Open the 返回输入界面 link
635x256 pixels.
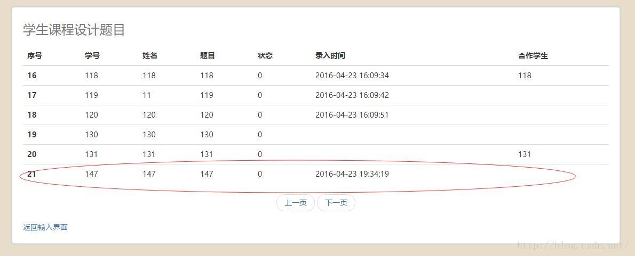tap(45, 227)
